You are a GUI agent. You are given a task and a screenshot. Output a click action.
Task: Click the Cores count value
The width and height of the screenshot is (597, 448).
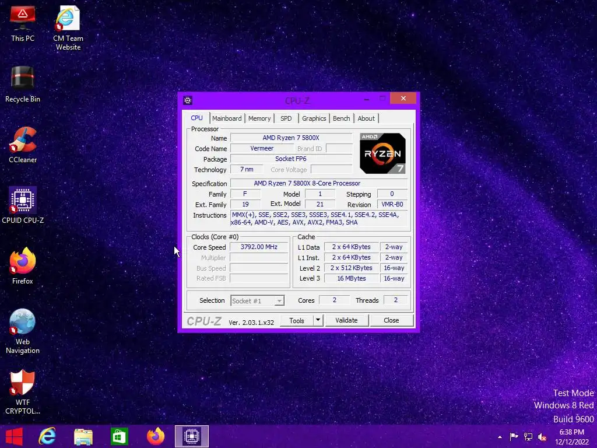coord(334,300)
